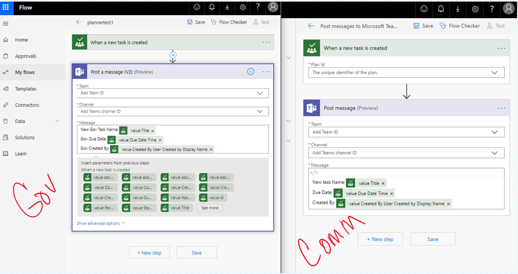Remove value Due Date Time token in the right window message
This screenshot has width=518, height=274.
[392, 194]
